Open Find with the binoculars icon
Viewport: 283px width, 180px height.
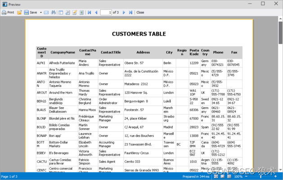(53, 12)
